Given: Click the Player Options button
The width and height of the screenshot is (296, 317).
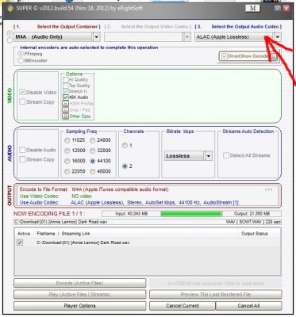Looking at the screenshot, I should tap(79, 306).
